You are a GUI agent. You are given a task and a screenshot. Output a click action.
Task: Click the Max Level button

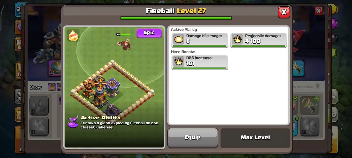click(255, 138)
